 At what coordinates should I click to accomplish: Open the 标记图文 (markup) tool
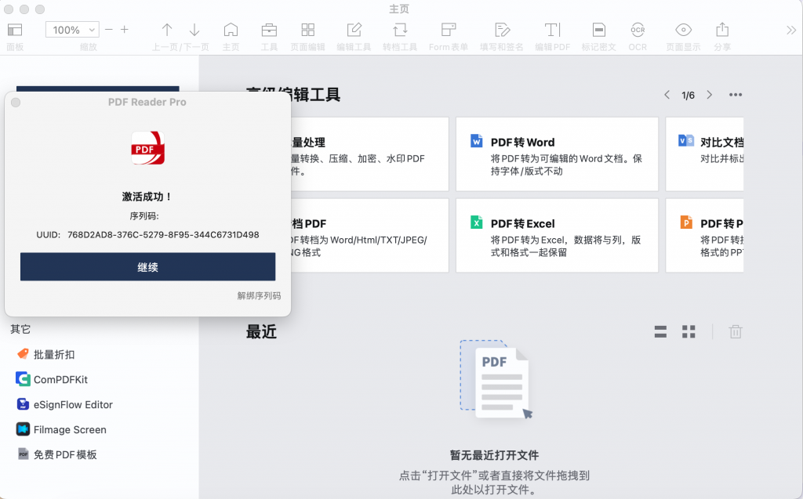pyautogui.click(x=599, y=31)
